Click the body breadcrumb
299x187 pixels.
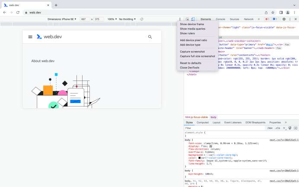click(x=213, y=117)
